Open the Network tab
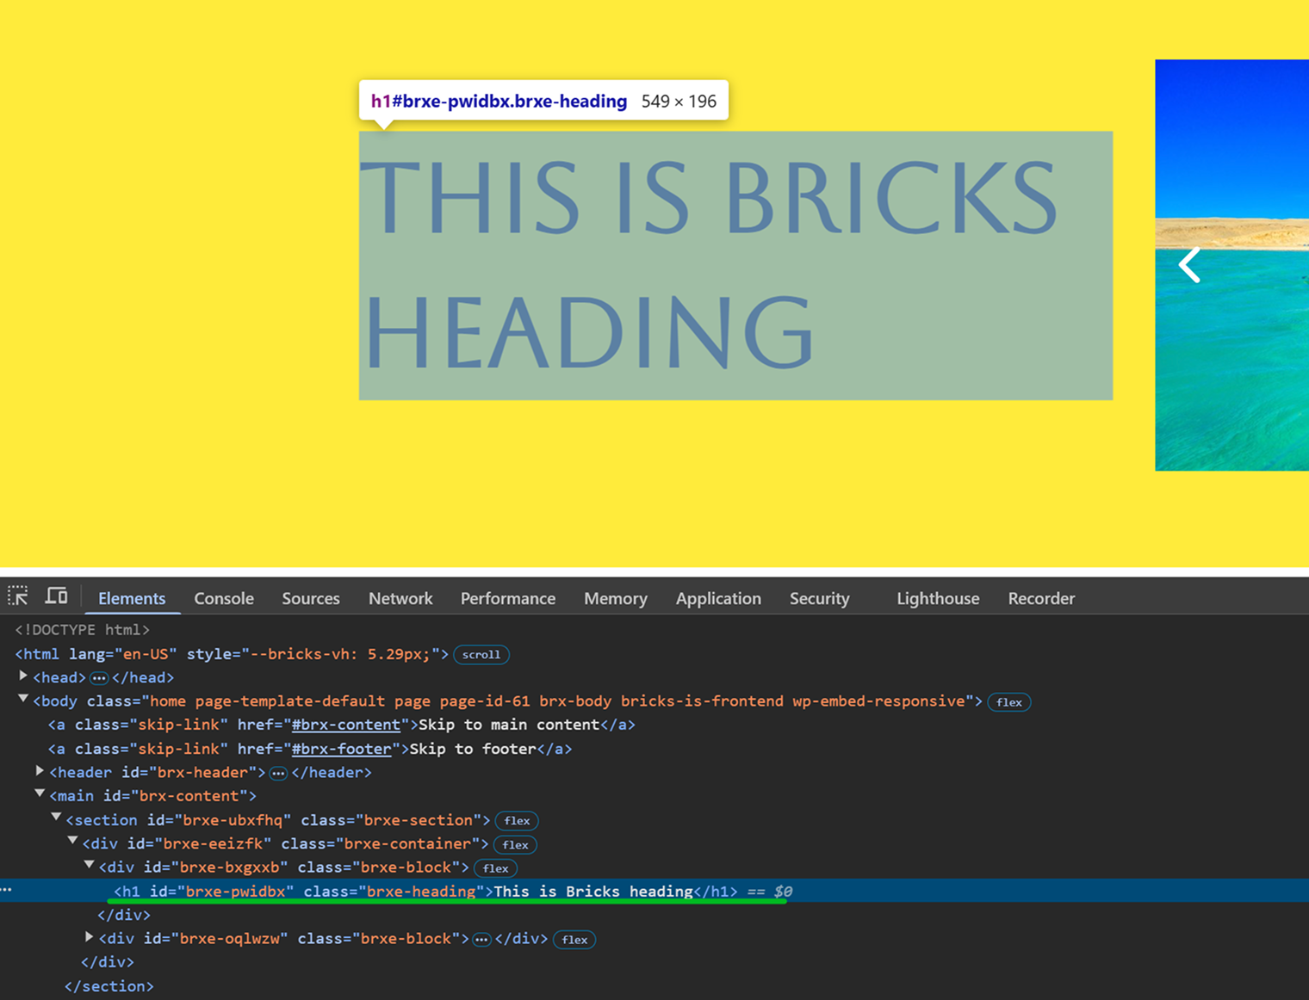1309x1000 pixels. 400,598
